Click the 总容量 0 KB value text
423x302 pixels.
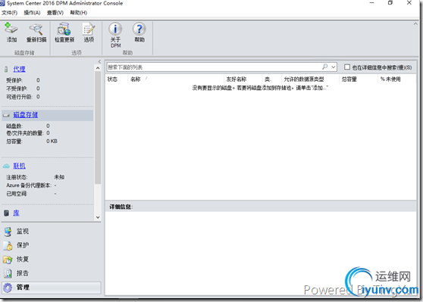click(x=52, y=142)
